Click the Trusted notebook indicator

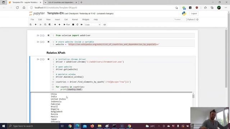tap(177, 19)
